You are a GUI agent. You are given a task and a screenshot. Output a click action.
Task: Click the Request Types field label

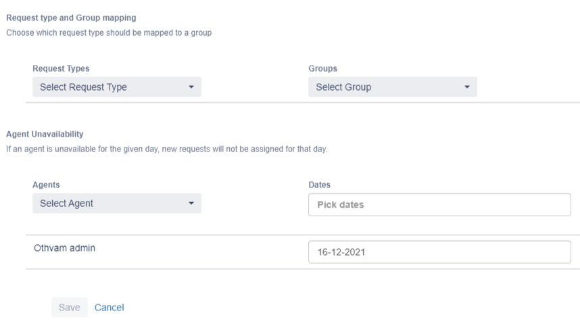61,68
